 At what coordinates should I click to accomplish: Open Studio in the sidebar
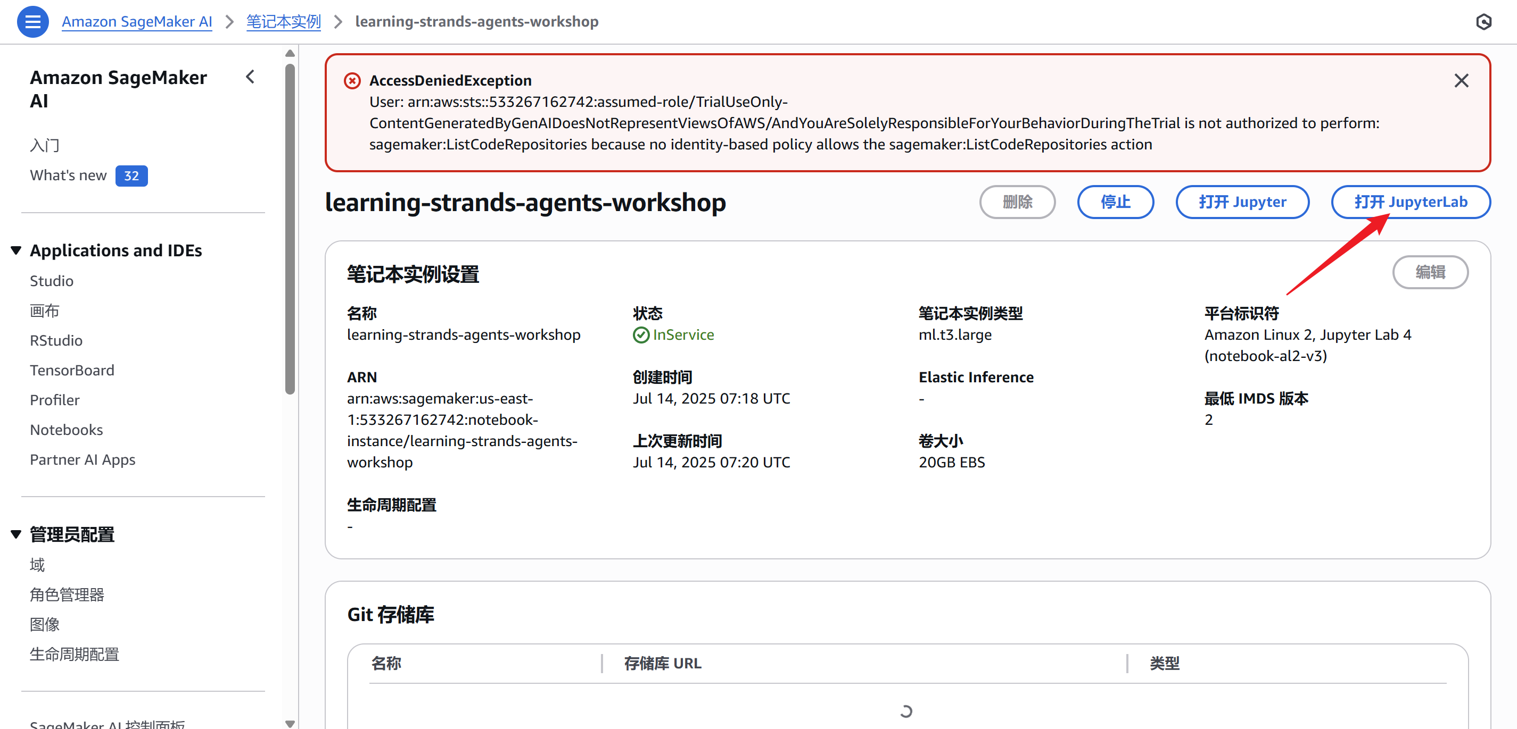point(52,281)
